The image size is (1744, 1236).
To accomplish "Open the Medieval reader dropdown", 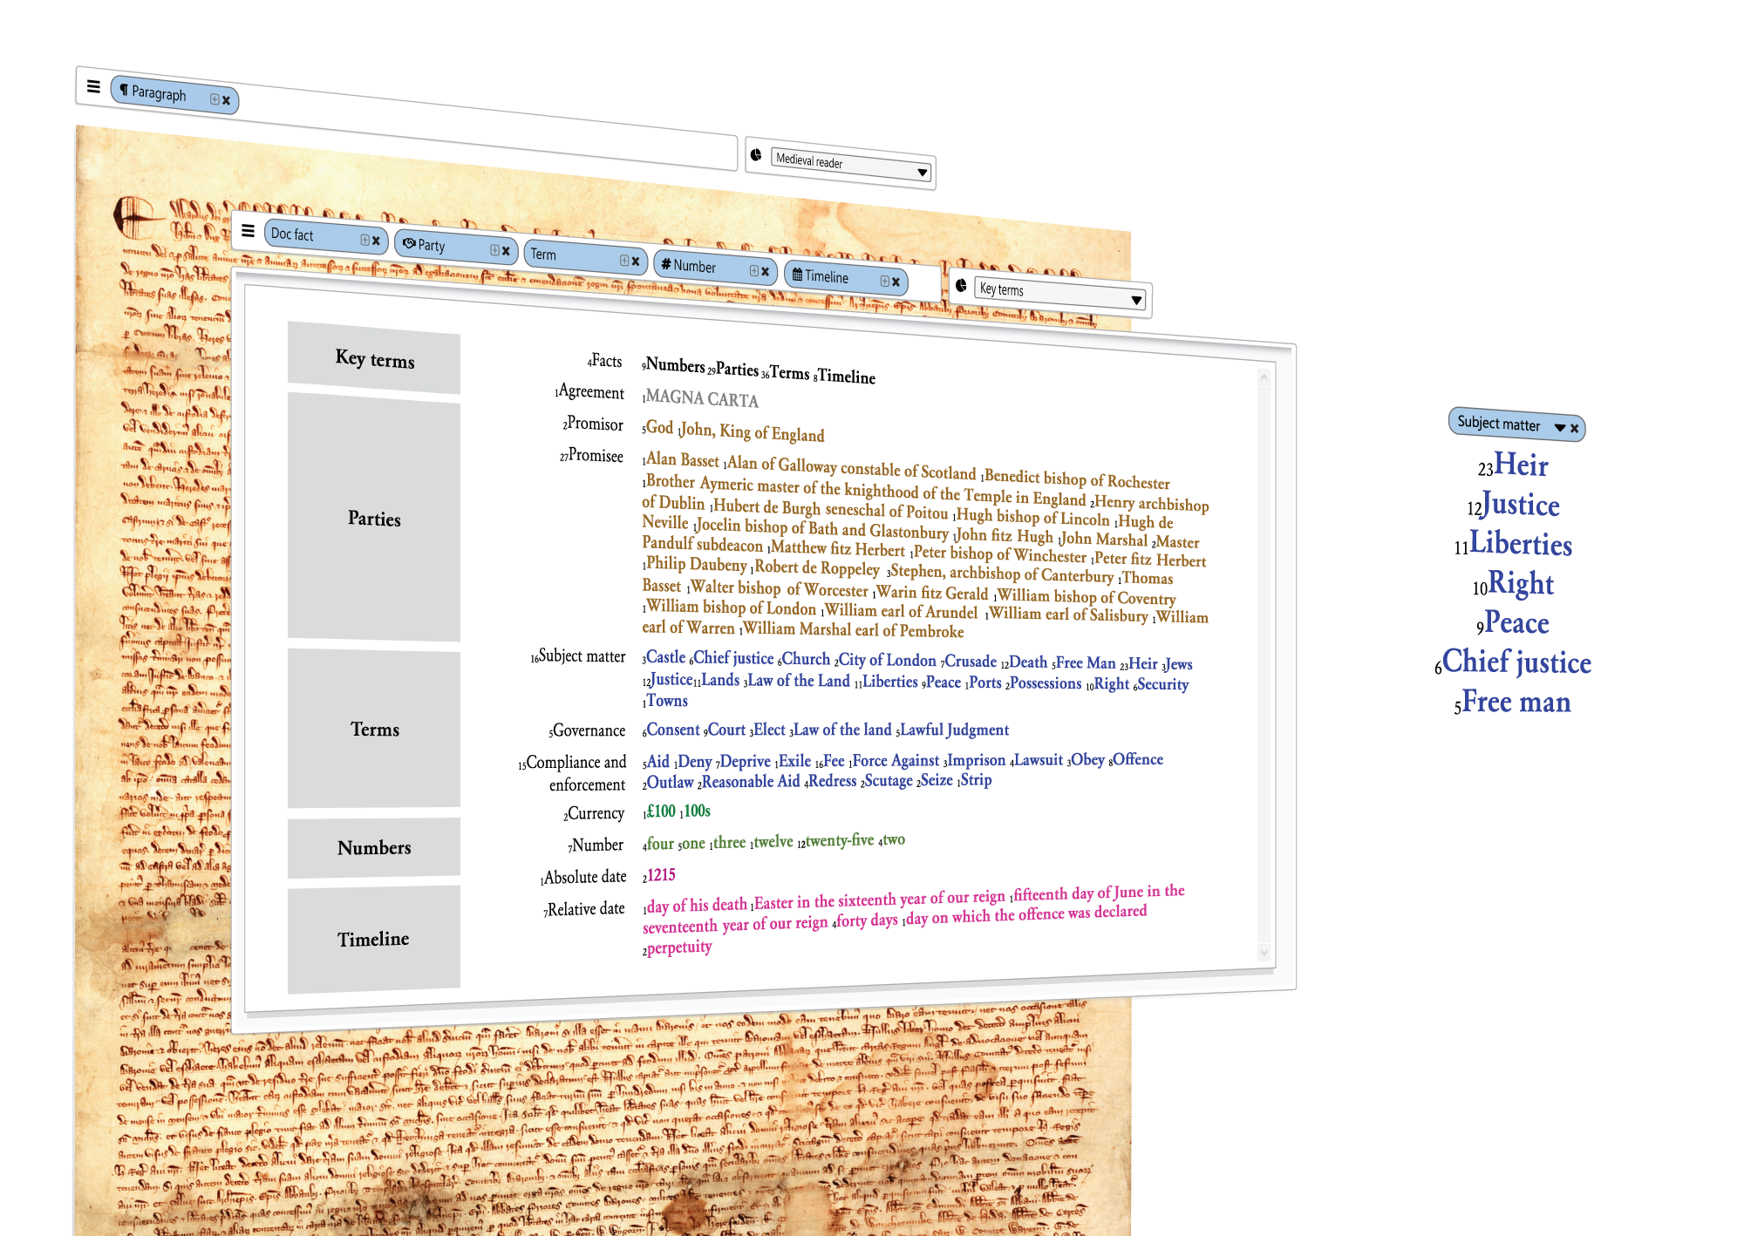I will click(x=852, y=166).
